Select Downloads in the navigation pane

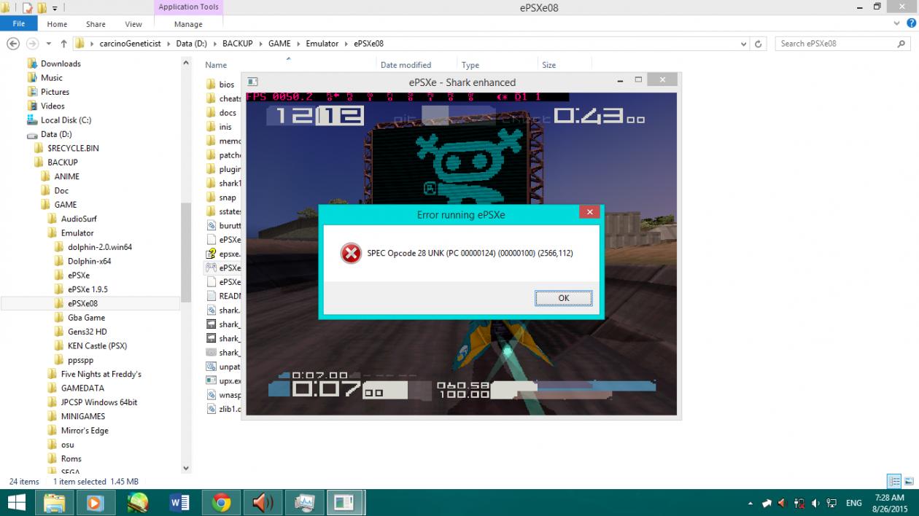[x=61, y=63]
